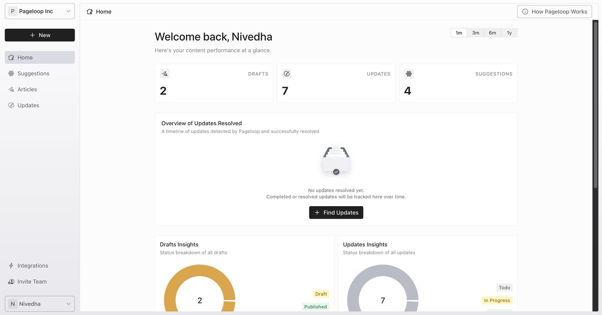This screenshot has height=315, width=602.
Task: Click the Home breadcrumb text in top bar
Action: point(104,11)
